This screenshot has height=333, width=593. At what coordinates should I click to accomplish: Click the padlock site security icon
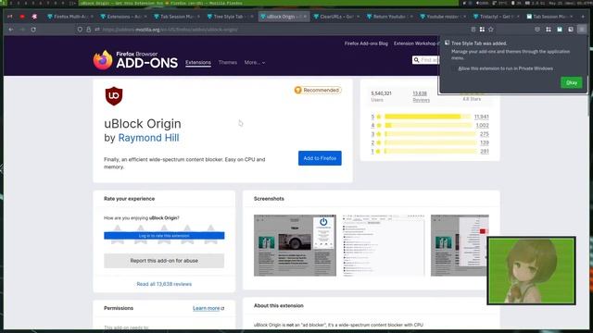[89, 30]
